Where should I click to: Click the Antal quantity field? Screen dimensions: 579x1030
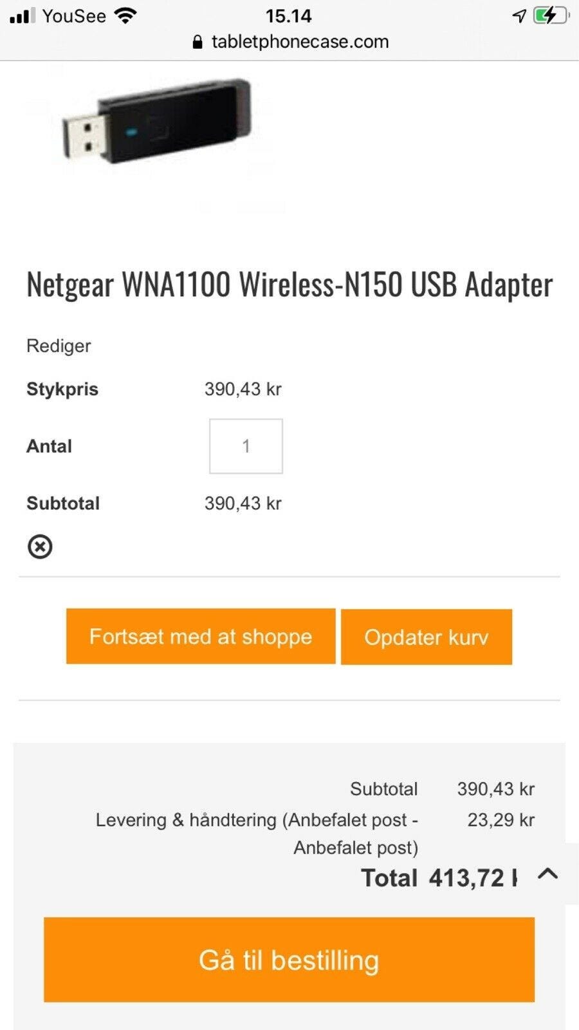246,446
